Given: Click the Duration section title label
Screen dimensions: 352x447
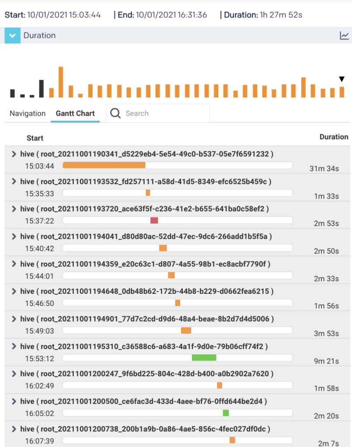Looking at the screenshot, I should 39,35.
